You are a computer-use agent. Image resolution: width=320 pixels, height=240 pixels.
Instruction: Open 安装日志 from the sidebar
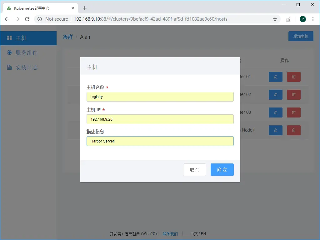(9, 67)
